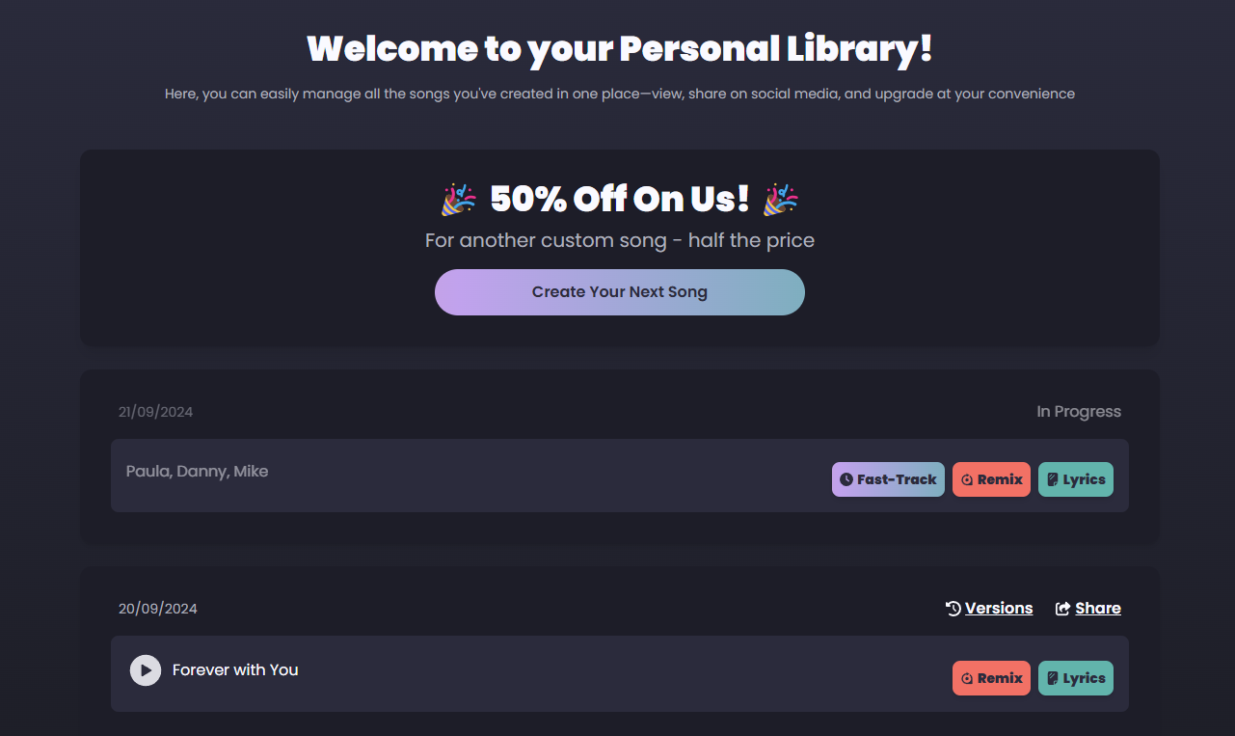Screen dimensions: 1235x736
Task: Select the Paula, Danny, Mike song title
Action: pyautogui.click(x=197, y=472)
